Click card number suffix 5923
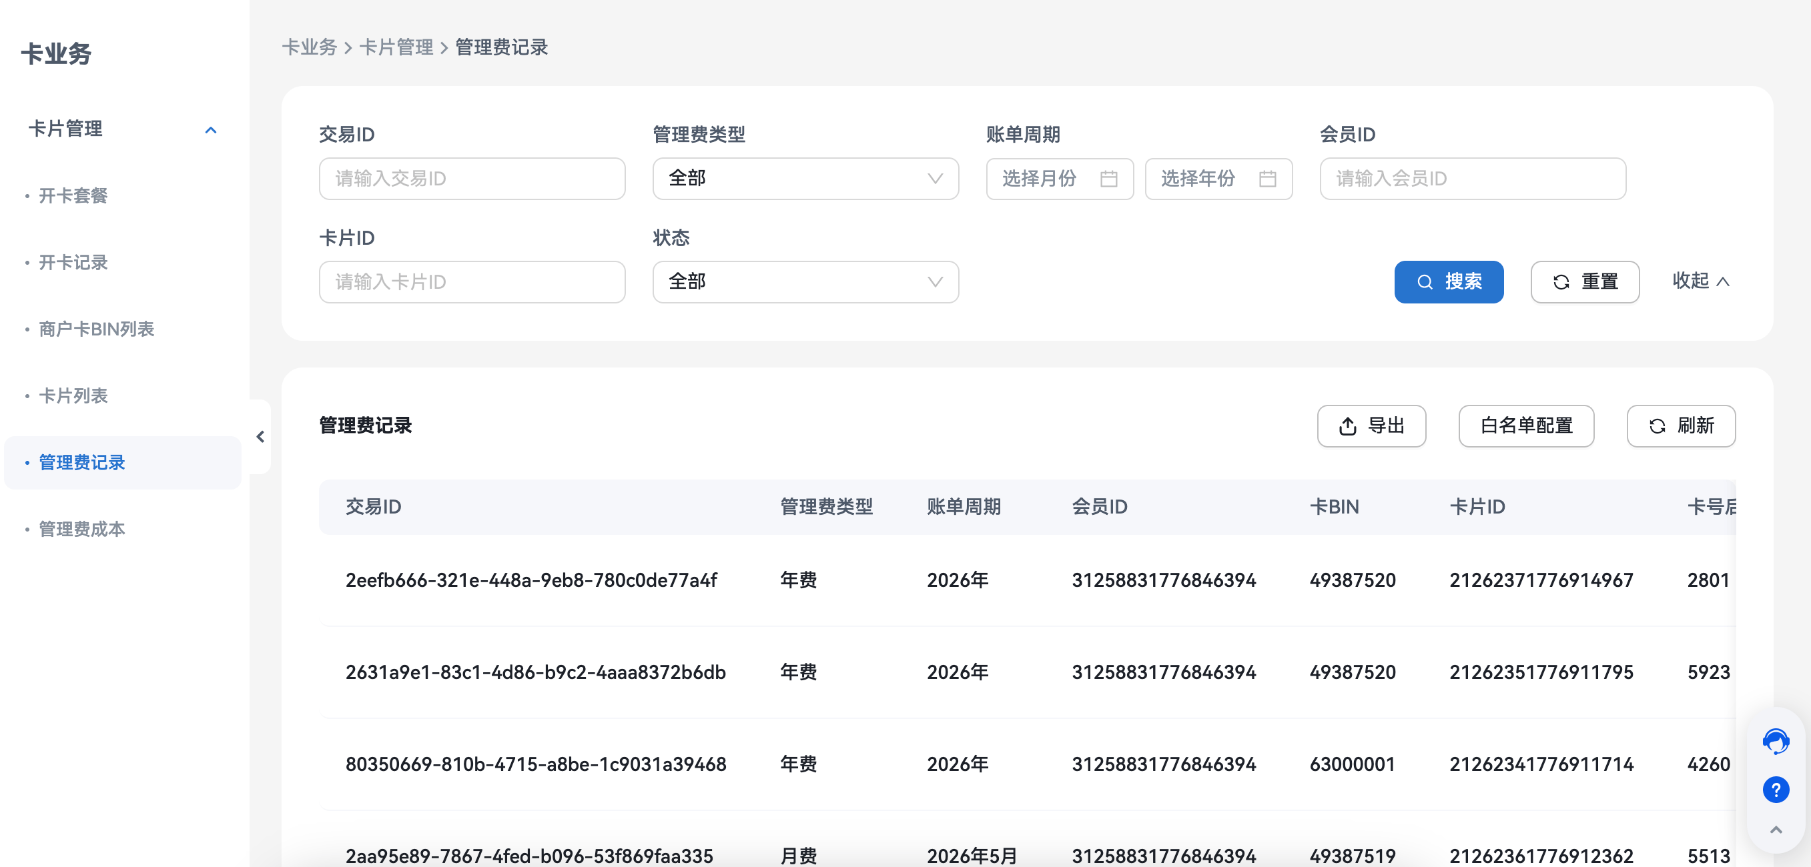This screenshot has width=1811, height=867. tap(1708, 672)
